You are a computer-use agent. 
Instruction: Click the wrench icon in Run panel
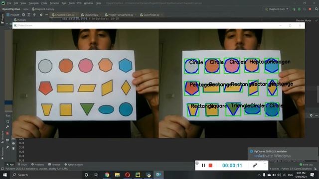[x=7, y=127]
